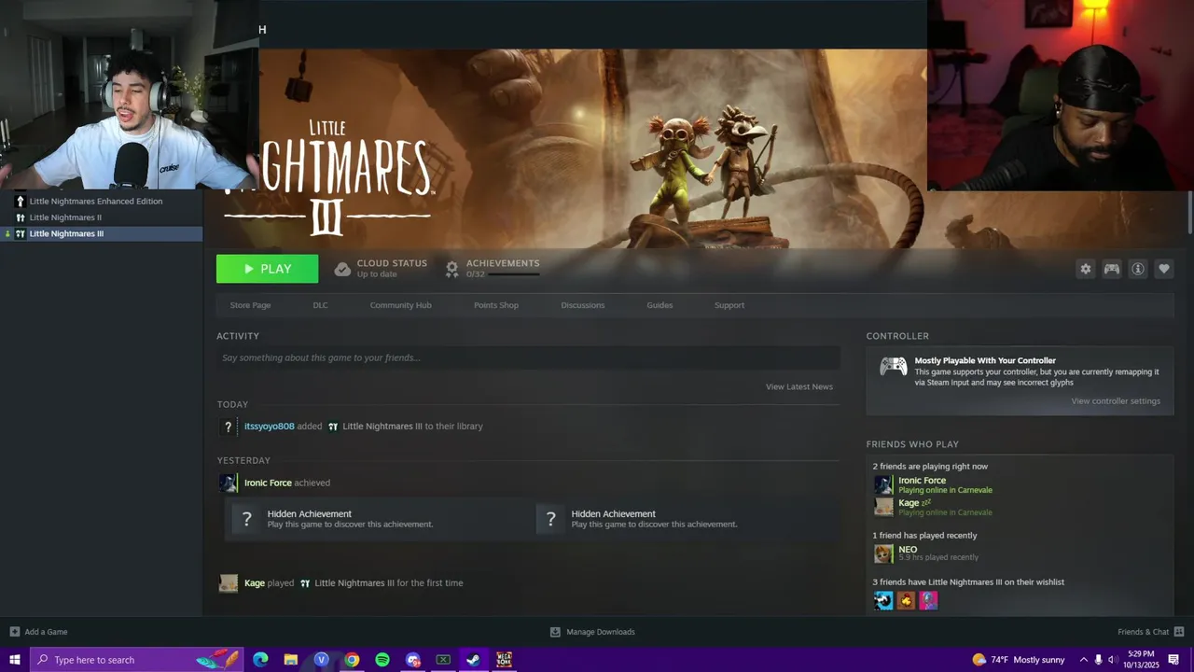Open View controller settings link

1116,401
